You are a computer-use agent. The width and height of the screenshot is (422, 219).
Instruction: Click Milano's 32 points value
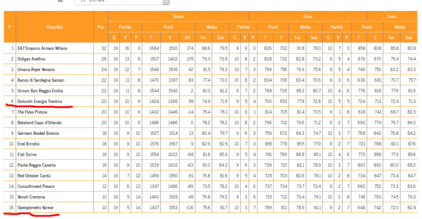(x=104, y=48)
